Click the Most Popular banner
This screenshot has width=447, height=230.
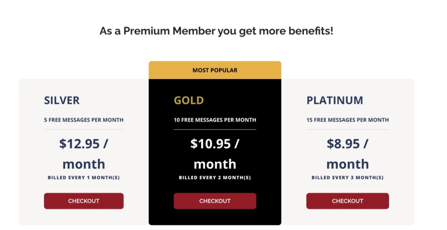pyautogui.click(x=215, y=70)
